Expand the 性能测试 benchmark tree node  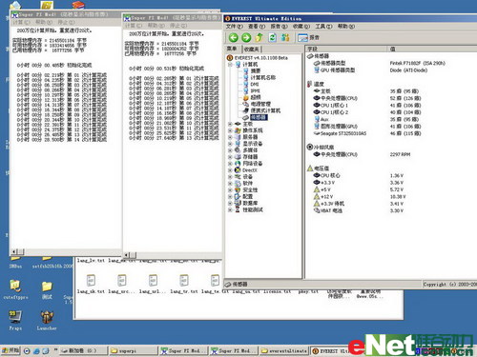click(x=230, y=209)
